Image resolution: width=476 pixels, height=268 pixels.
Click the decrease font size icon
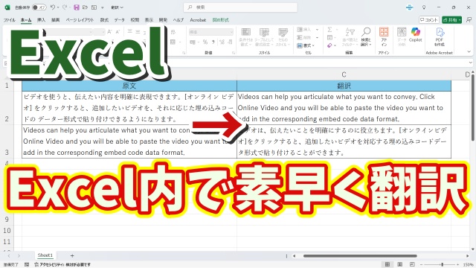(118, 31)
